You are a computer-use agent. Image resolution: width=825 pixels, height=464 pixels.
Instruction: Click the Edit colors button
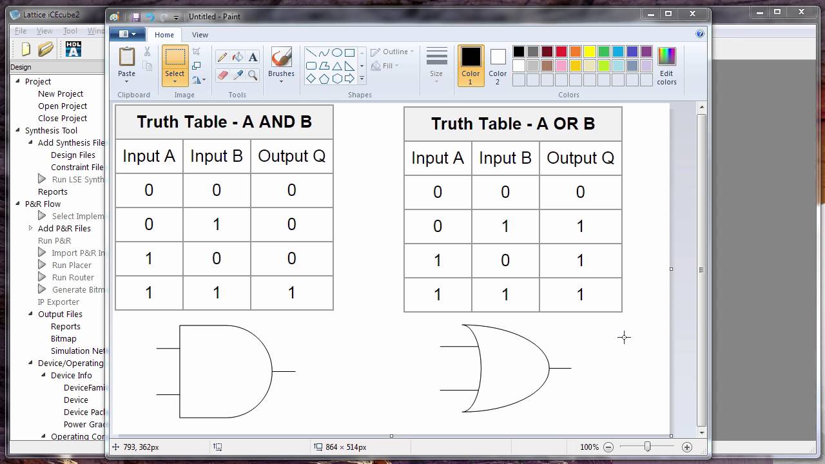[x=666, y=66]
